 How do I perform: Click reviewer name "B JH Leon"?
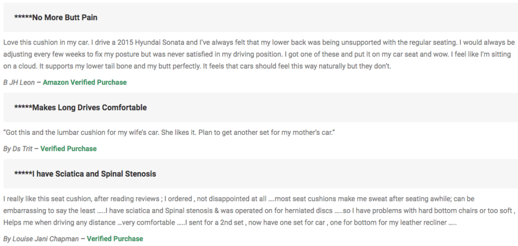pyautogui.click(x=19, y=82)
